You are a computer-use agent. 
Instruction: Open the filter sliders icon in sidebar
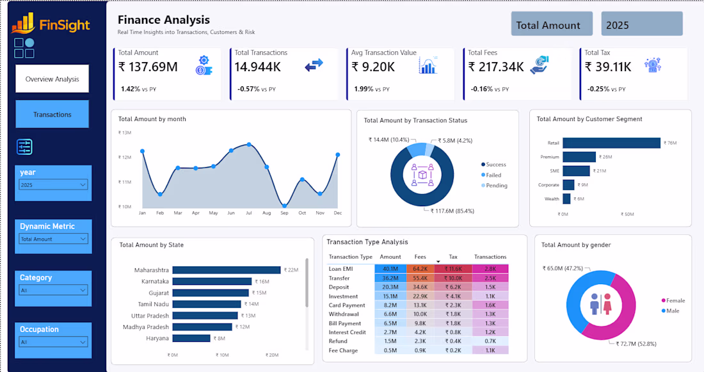[x=24, y=147]
